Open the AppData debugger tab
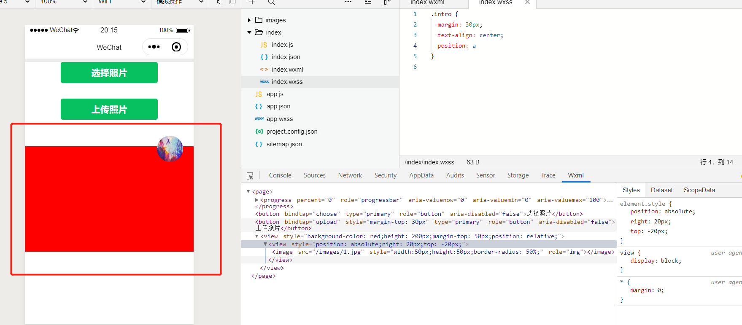Screen dimensions: 742x325 click(x=421, y=175)
